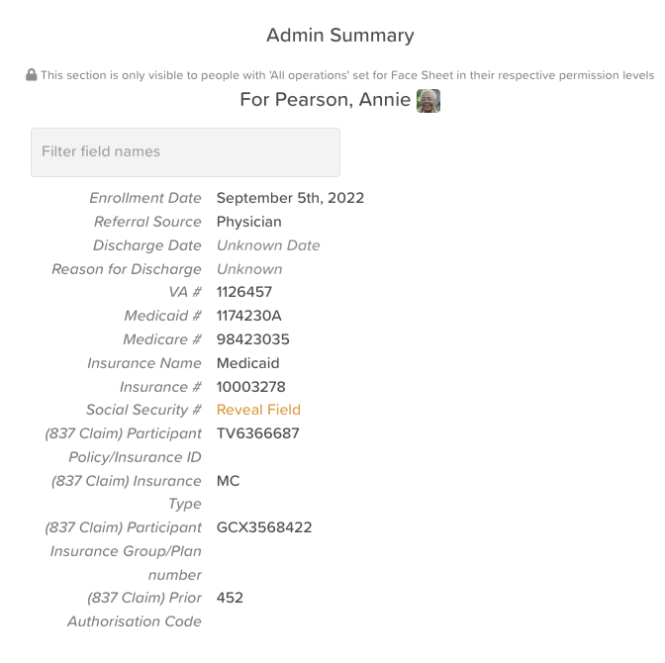Click the VA number 1126457
The height and width of the screenshot is (663, 665).
(244, 292)
